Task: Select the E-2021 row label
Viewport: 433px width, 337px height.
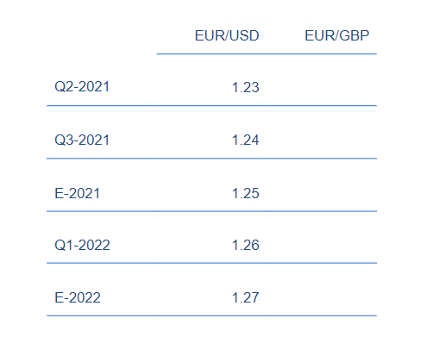Action: [78, 193]
